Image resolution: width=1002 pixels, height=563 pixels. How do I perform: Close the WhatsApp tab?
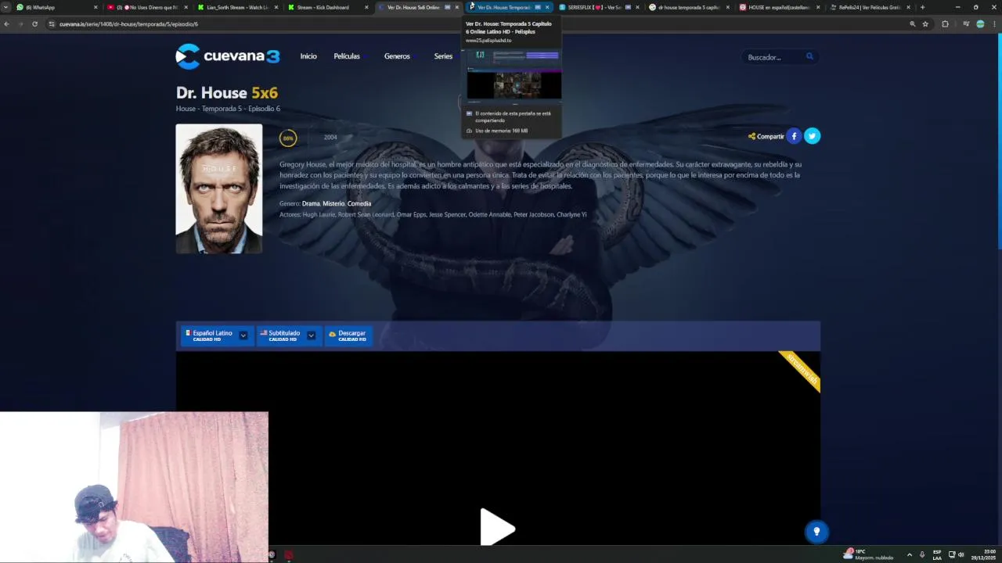[x=96, y=7]
